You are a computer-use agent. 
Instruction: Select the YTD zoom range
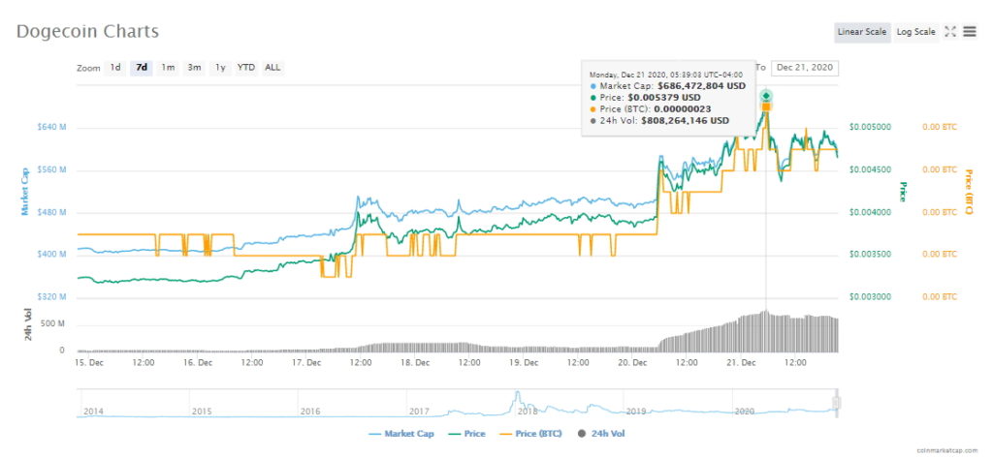[247, 68]
